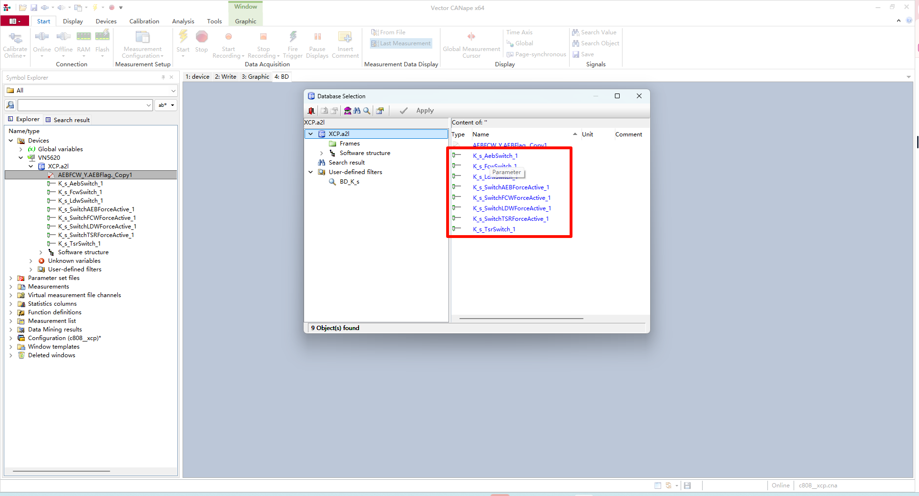Collapse the XCP.a2l node in dialog tree
Image resolution: width=919 pixels, height=496 pixels.
pos(311,134)
